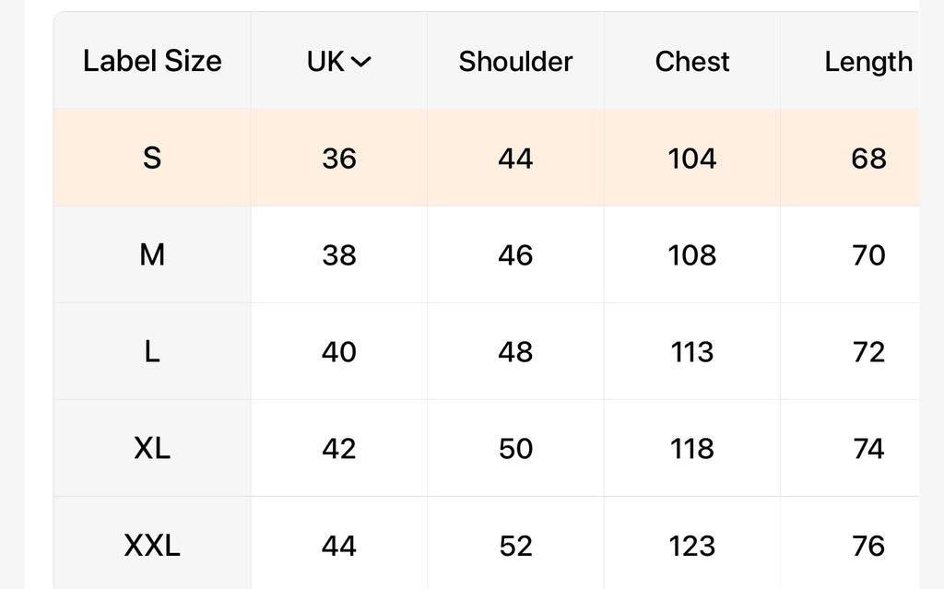The width and height of the screenshot is (944, 589).
Task: Click the chest value 113 cell
Action: click(x=691, y=351)
